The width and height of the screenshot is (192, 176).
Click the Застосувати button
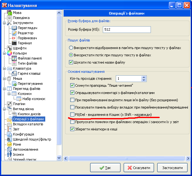click(x=172, y=168)
